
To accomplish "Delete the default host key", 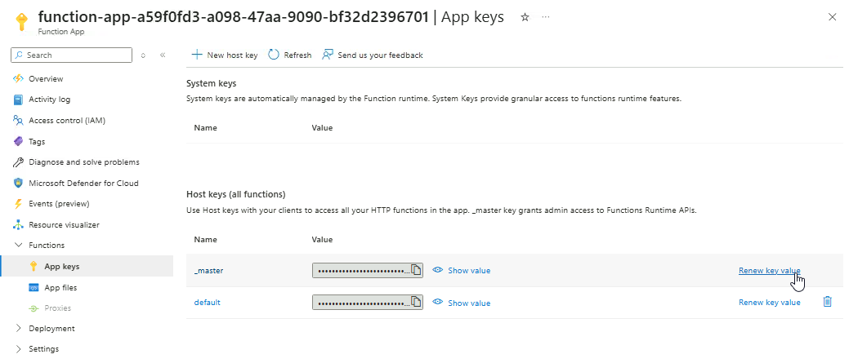I will pyautogui.click(x=827, y=302).
